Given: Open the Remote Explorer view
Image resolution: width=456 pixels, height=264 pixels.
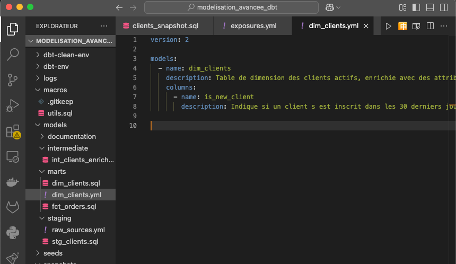Looking at the screenshot, I should pos(13,157).
